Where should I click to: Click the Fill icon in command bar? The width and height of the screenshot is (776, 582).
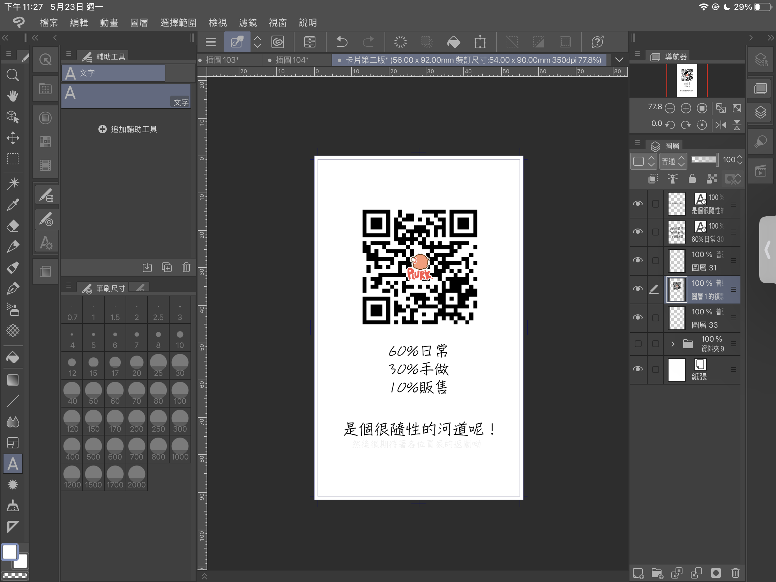[454, 42]
